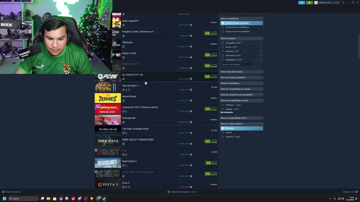Image resolution: width=360 pixels, height=202 pixels.
Task: Check the Verificado Deck compatibility box
Action: click(x=223, y=105)
